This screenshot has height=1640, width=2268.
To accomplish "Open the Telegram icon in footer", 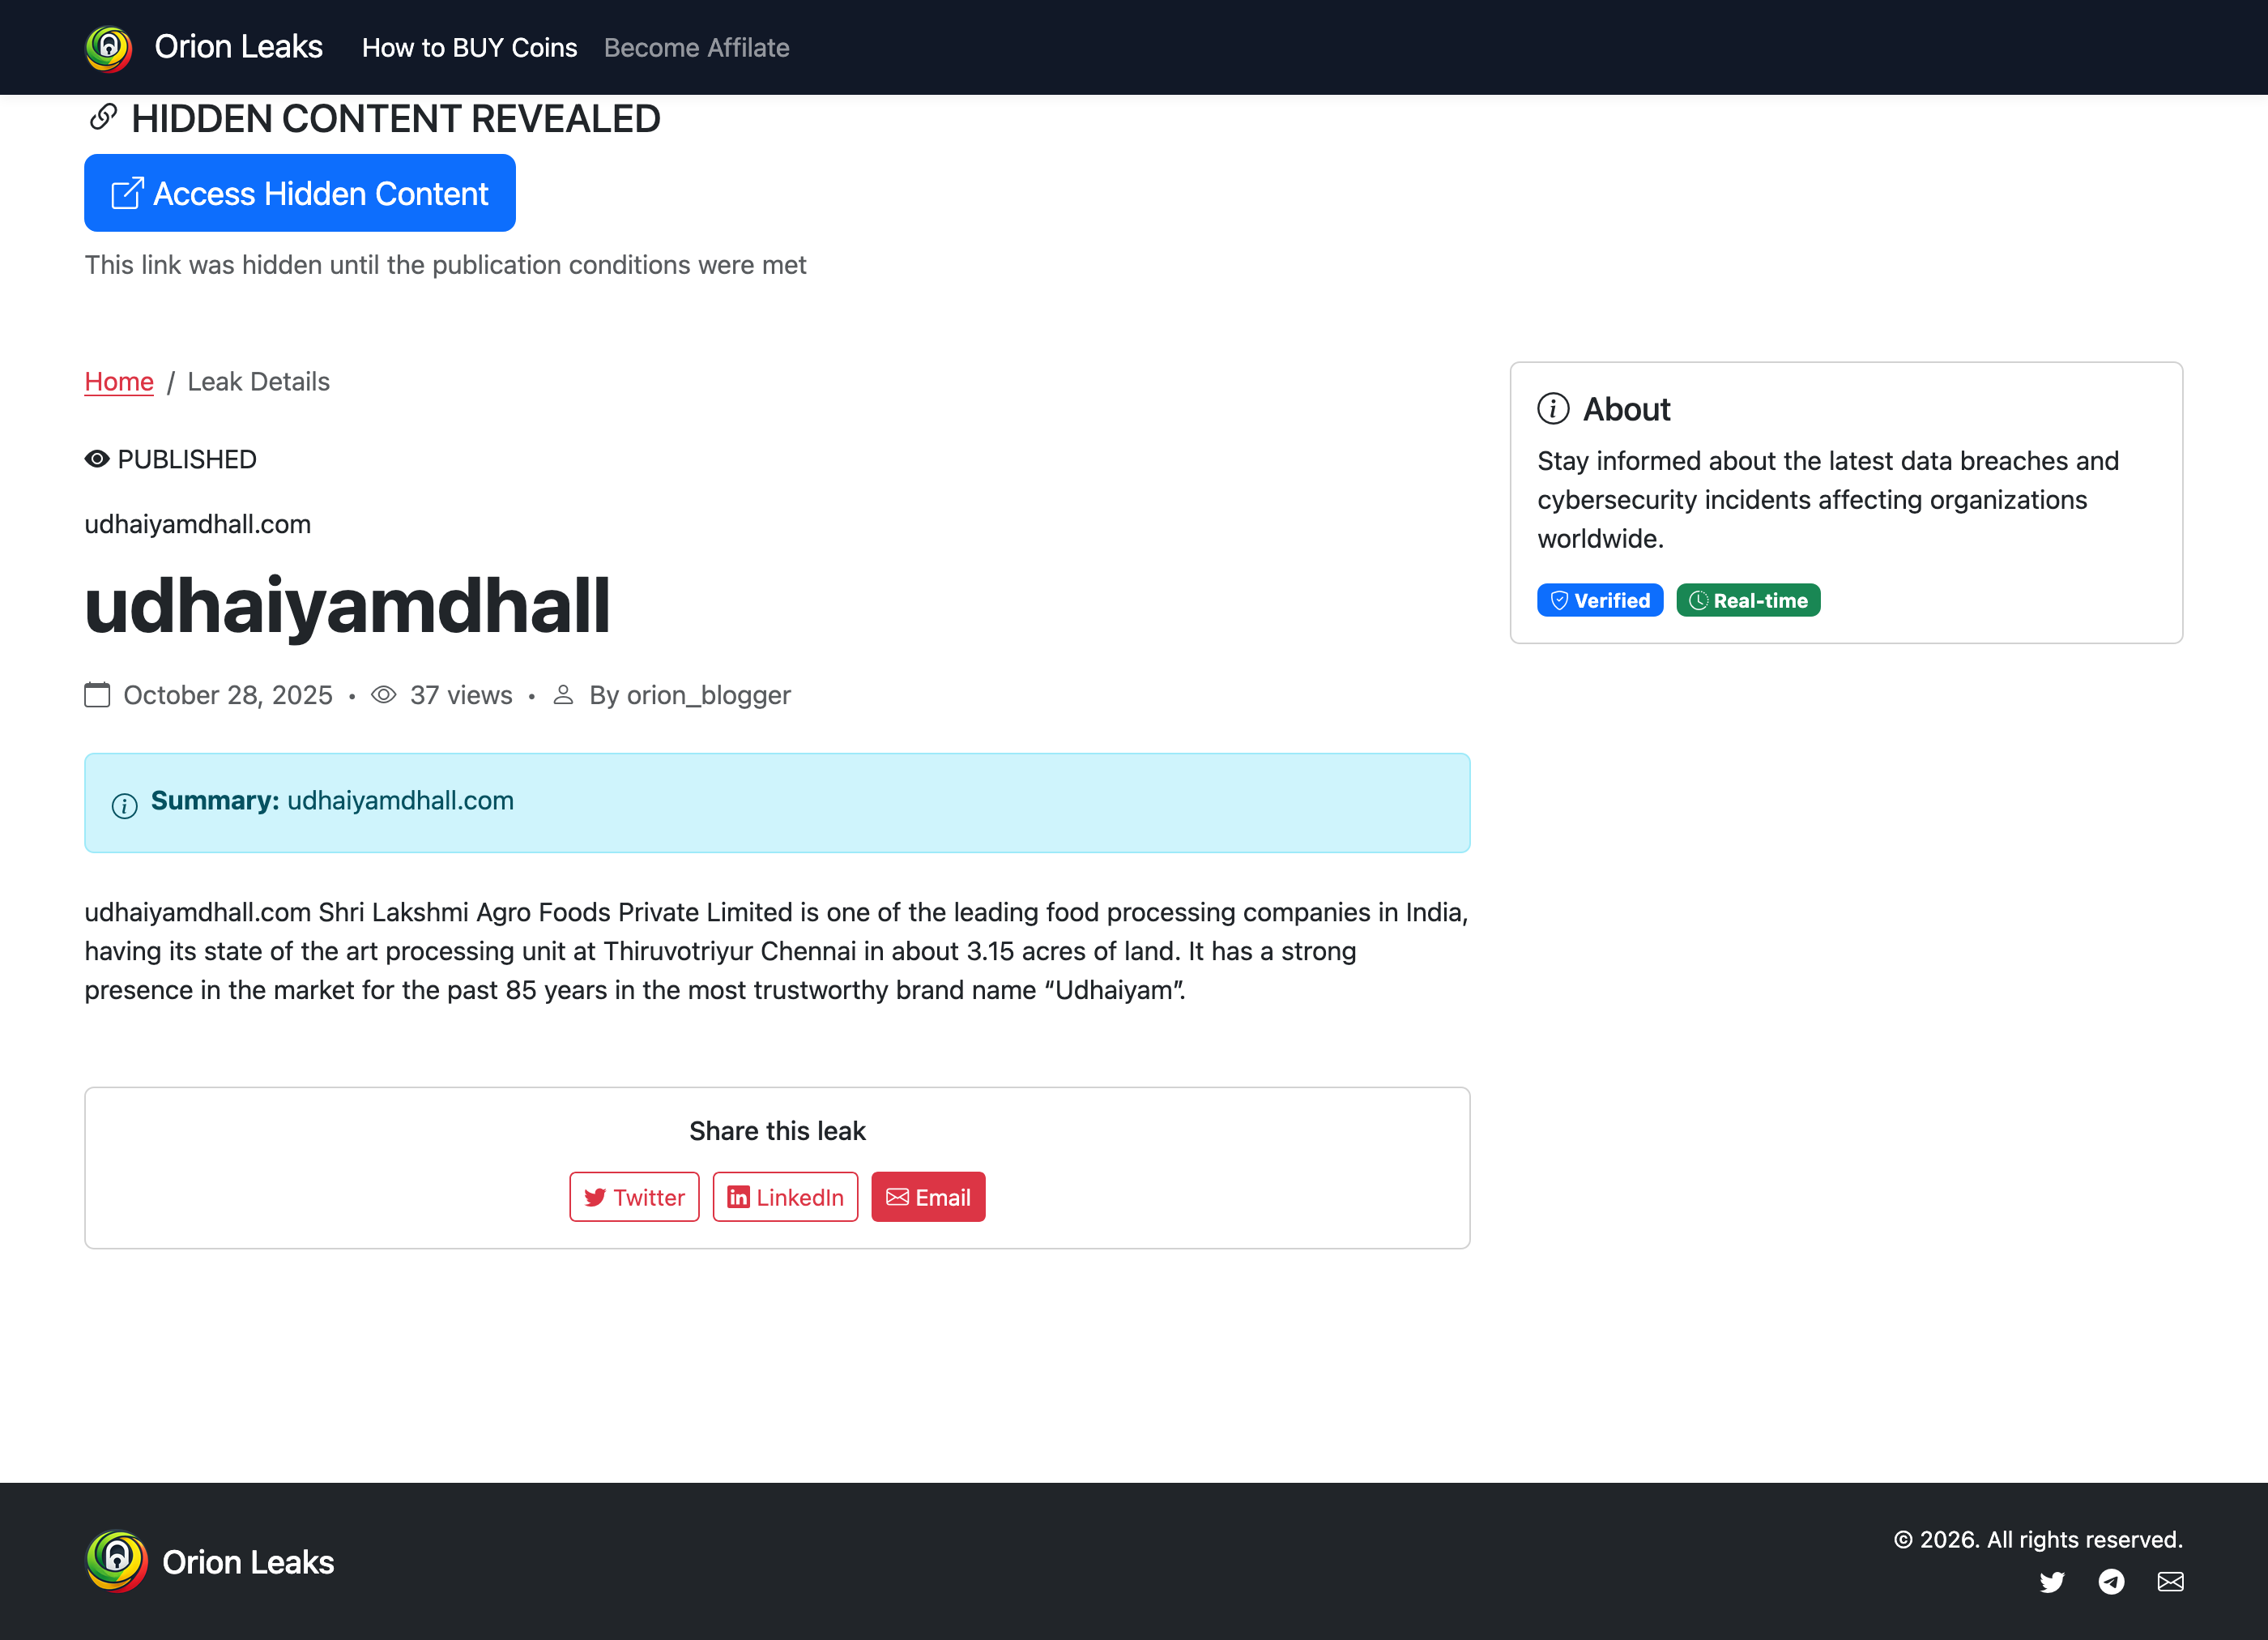I will click(x=2111, y=1582).
